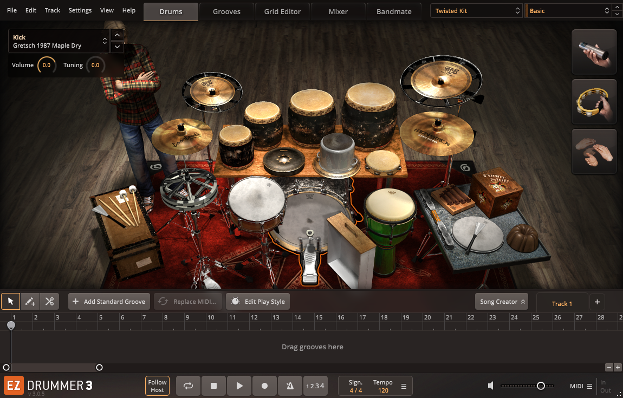Click the Edit Play Style button
The image size is (623, 398).
258,302
